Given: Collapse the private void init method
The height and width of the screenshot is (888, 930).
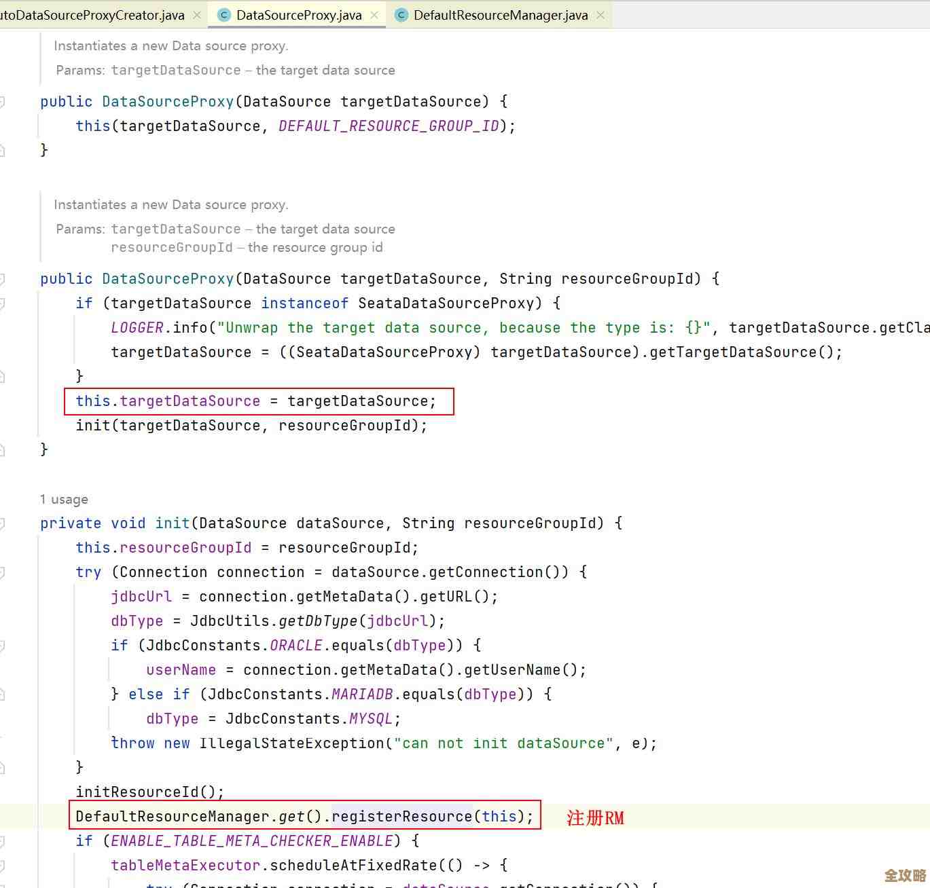Looking at the screenshot, I should [x=2, y=523].
